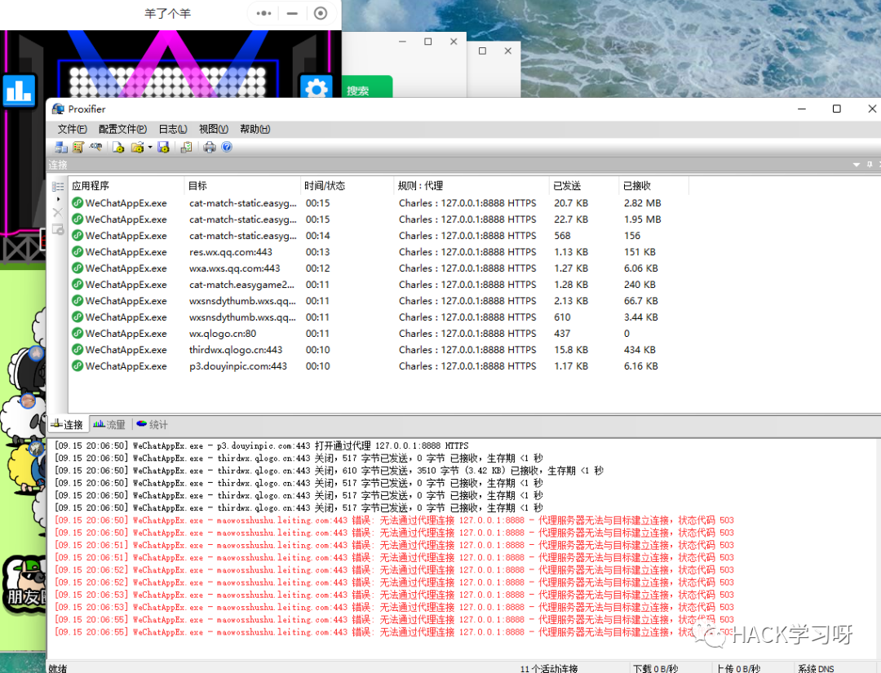The image size is (881, 673).
Task: Open the 文件(F) menu
Action: (73, 129)
